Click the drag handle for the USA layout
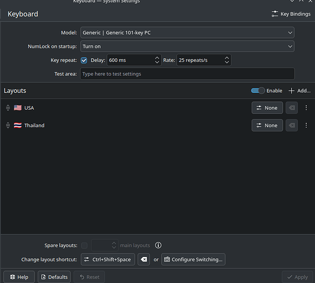This screenshot has height=283, width=315. pos(8,108)
